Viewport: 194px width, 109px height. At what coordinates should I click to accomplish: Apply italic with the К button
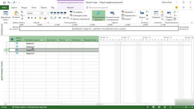click(32, 18)
